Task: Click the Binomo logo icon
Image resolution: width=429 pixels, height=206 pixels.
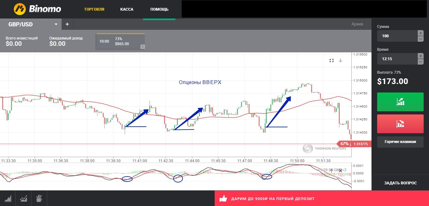Action: pyautogui.click(x=19, y=9)
